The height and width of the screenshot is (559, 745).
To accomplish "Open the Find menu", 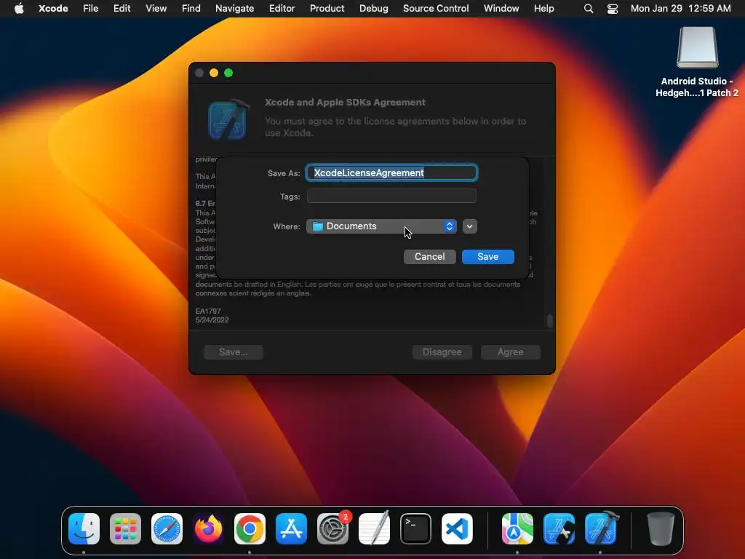I will click(191, 9).
